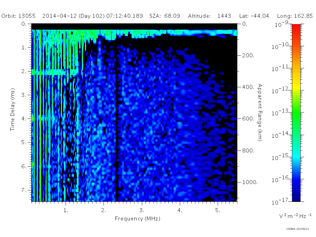Click the color scale unit label 'V² m⁻² Hz⁻¹'
The width and height of the screenshot is (316, 237).
click(x=295, y=216)
